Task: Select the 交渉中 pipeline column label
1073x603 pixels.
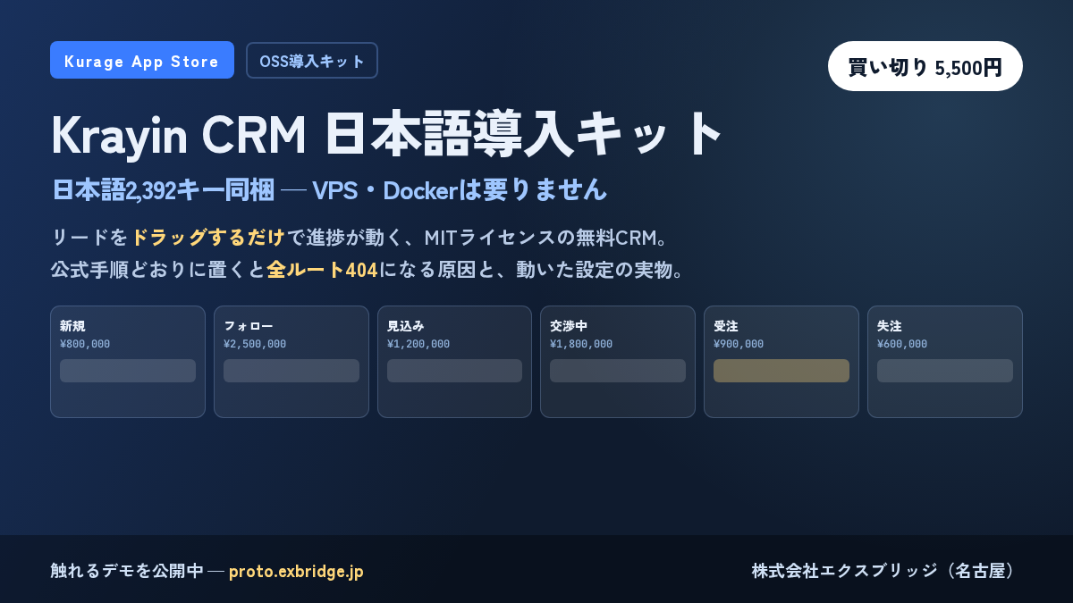Action: click(x=569, y=326)
